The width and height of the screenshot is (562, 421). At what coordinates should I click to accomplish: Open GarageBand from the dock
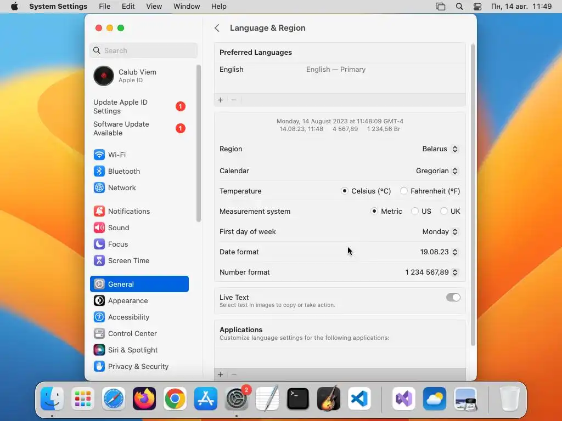point(329,399)
